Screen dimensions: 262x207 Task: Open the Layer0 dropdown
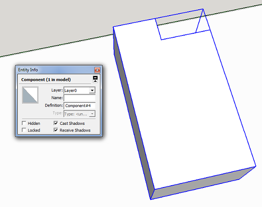pos(92,90)
